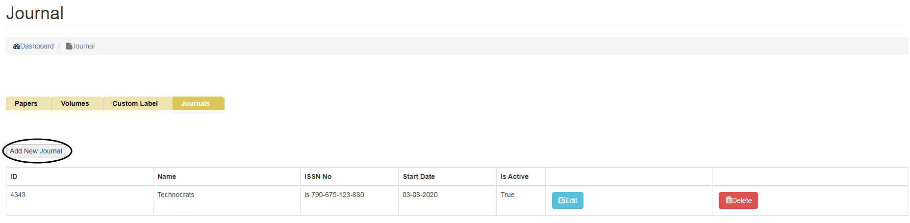Viewport: 910px width, 223px height.
Task: Click the start date 03-08-2020 cell
Action: (420, 195)
